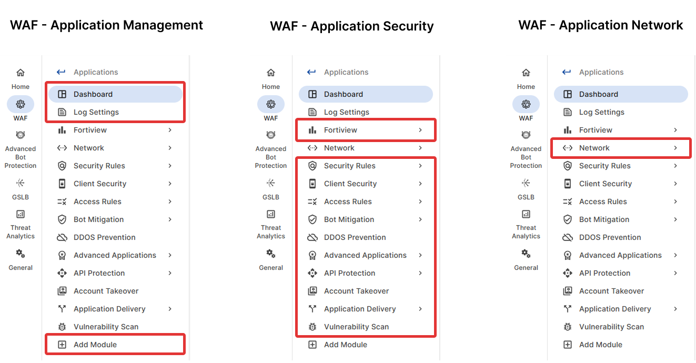Click Client Security label in Application Security panel

click(350, 184)
